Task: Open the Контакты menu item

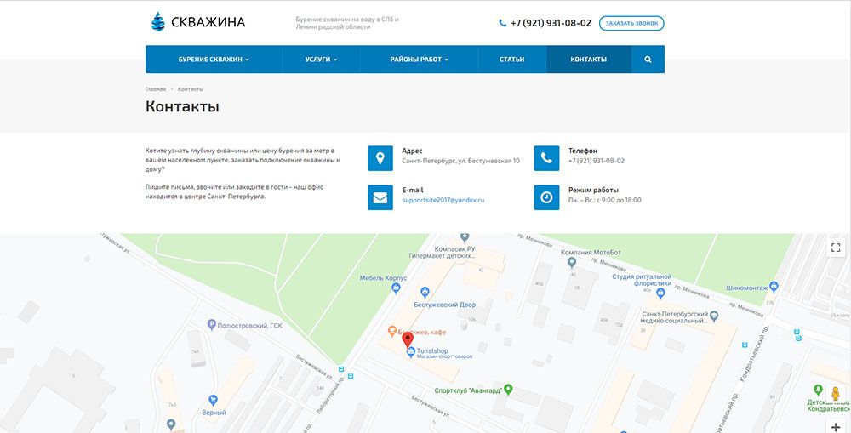Action: click(588, 60)
